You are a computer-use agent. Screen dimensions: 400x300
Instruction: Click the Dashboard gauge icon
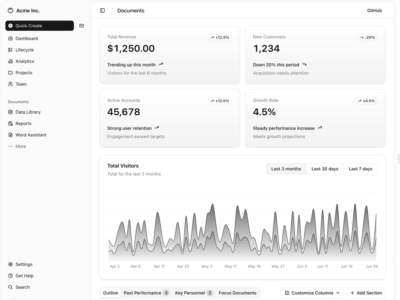(10, 38)
